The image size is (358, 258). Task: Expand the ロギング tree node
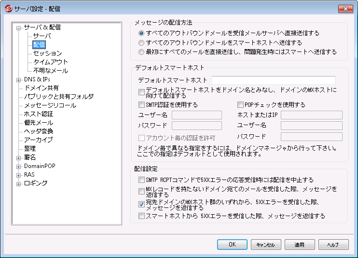(19, 183)
